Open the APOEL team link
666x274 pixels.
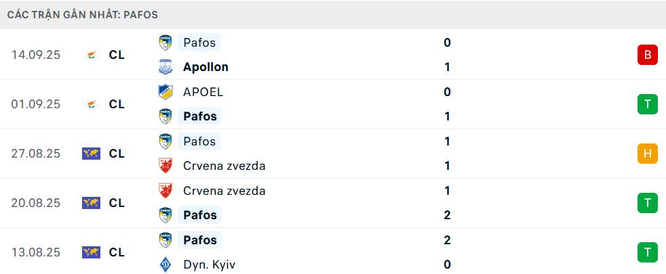pyautogui.click(x=203, y=92)
